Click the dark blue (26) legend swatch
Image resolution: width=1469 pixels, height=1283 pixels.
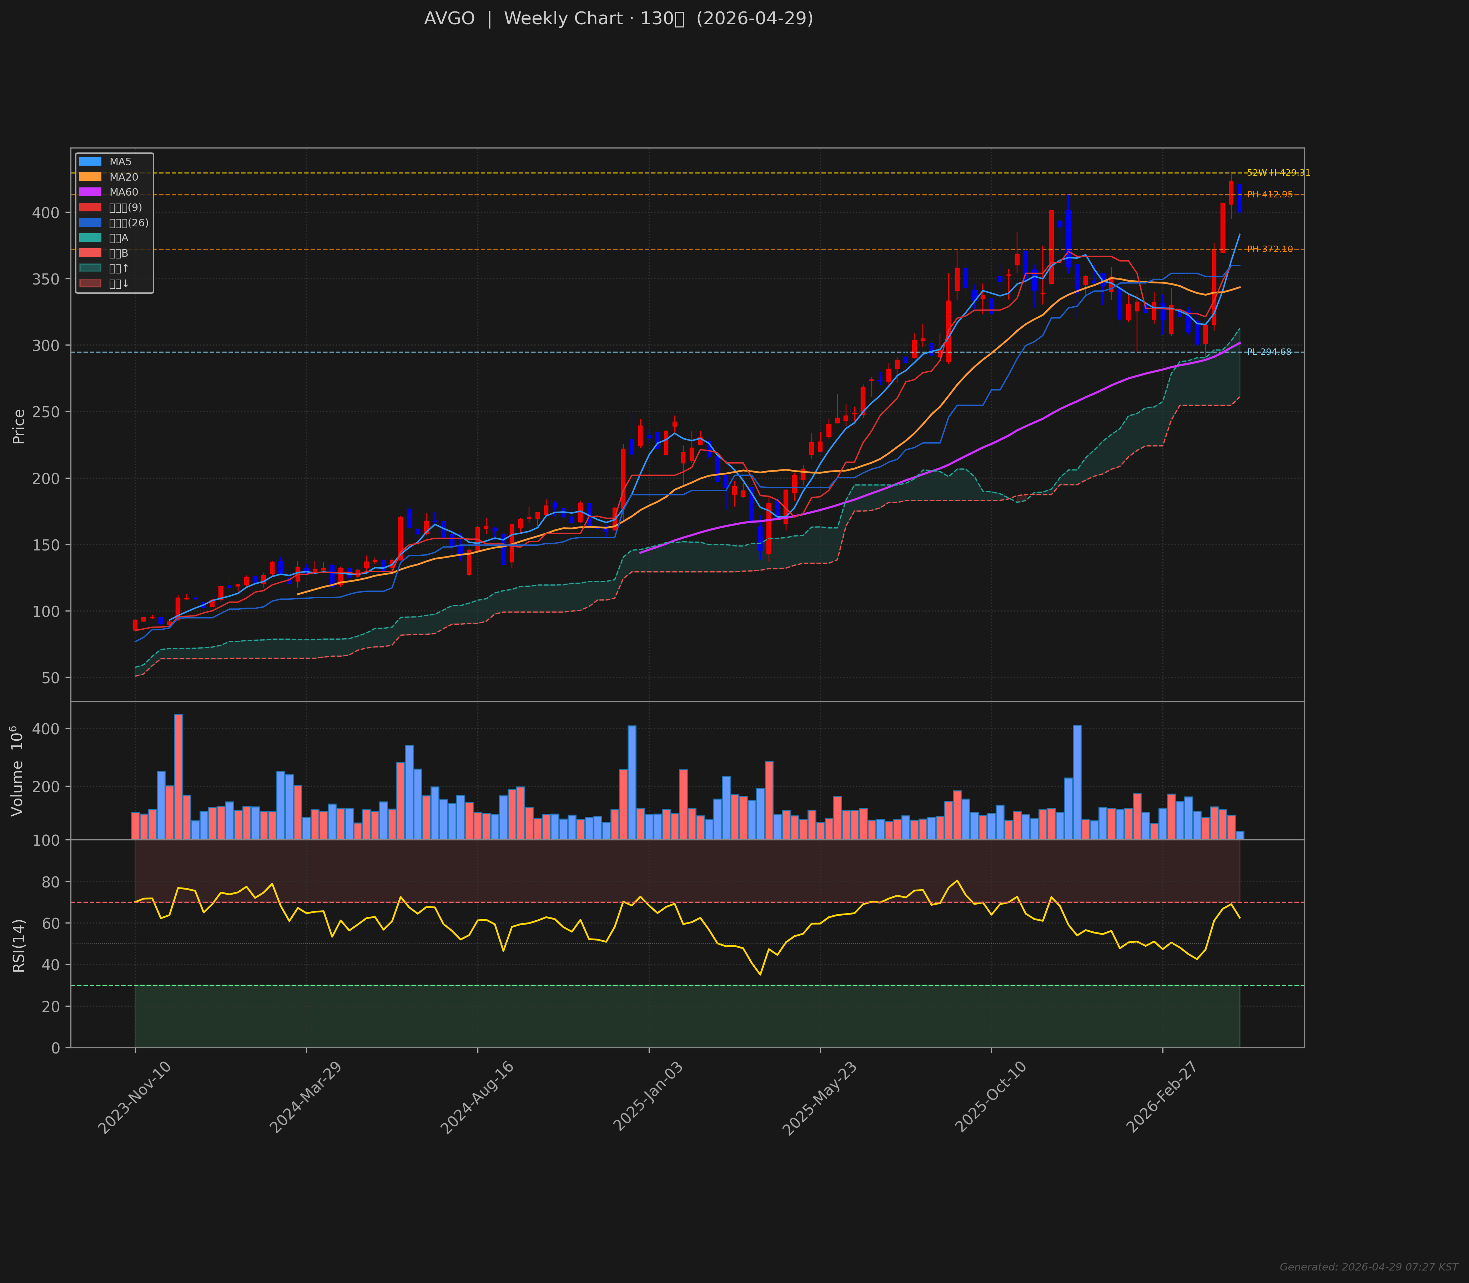tap(90, 223)
